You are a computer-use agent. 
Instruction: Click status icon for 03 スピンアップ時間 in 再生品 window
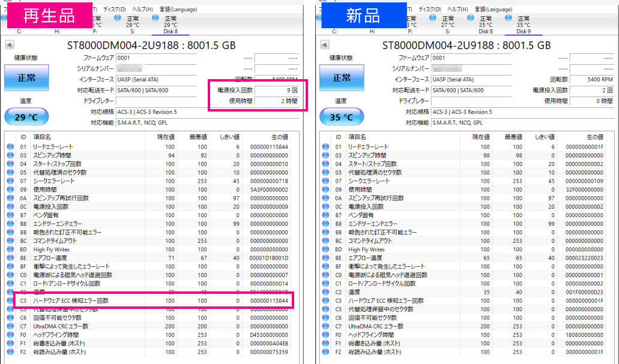(10, 155)
